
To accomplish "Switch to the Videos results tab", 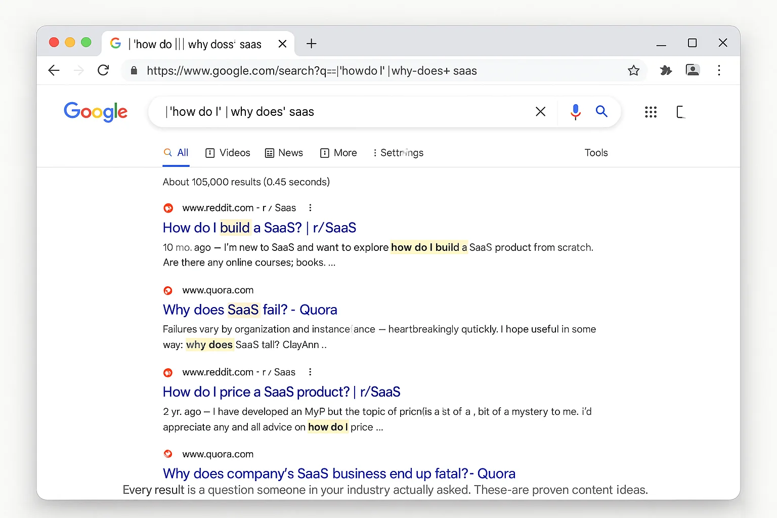I will pos(228,153).
